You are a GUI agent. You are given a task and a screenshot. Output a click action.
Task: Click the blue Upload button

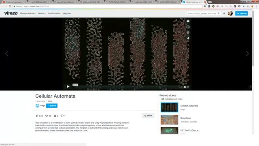pos(241,13)
